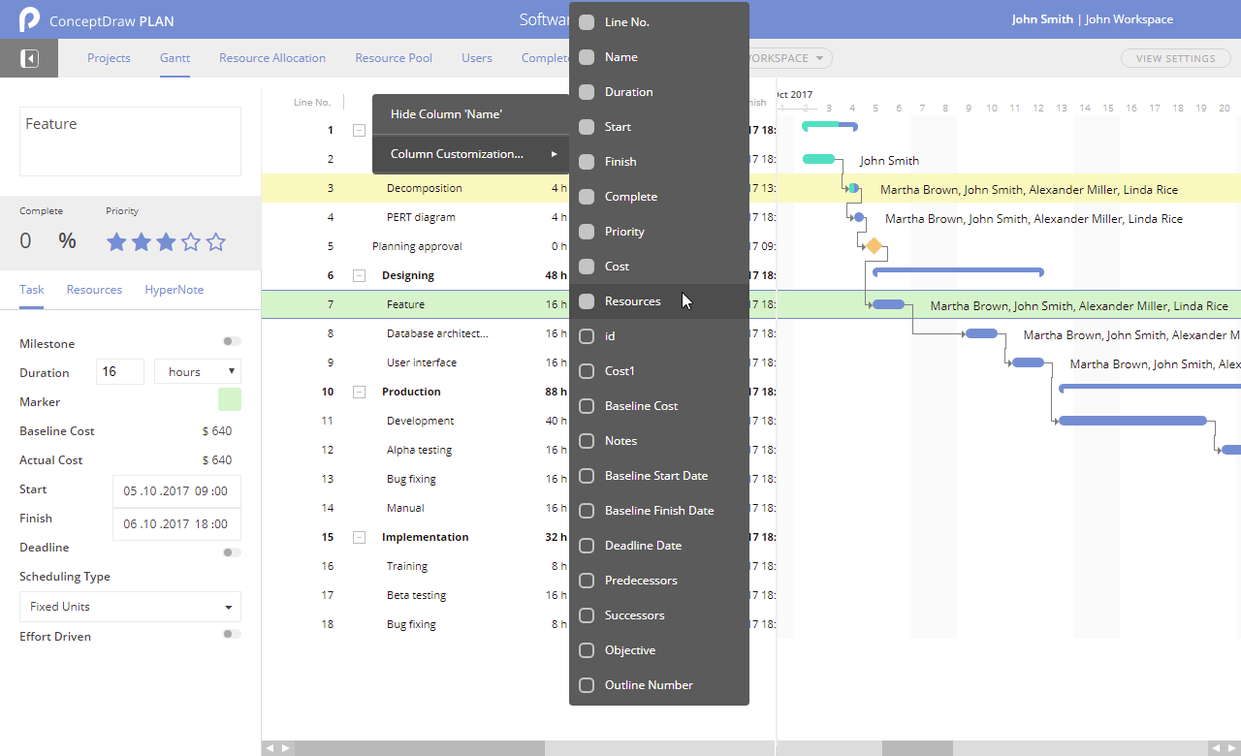
Task: Uncheck the Duration column checkbox
Action: [587, 92]
